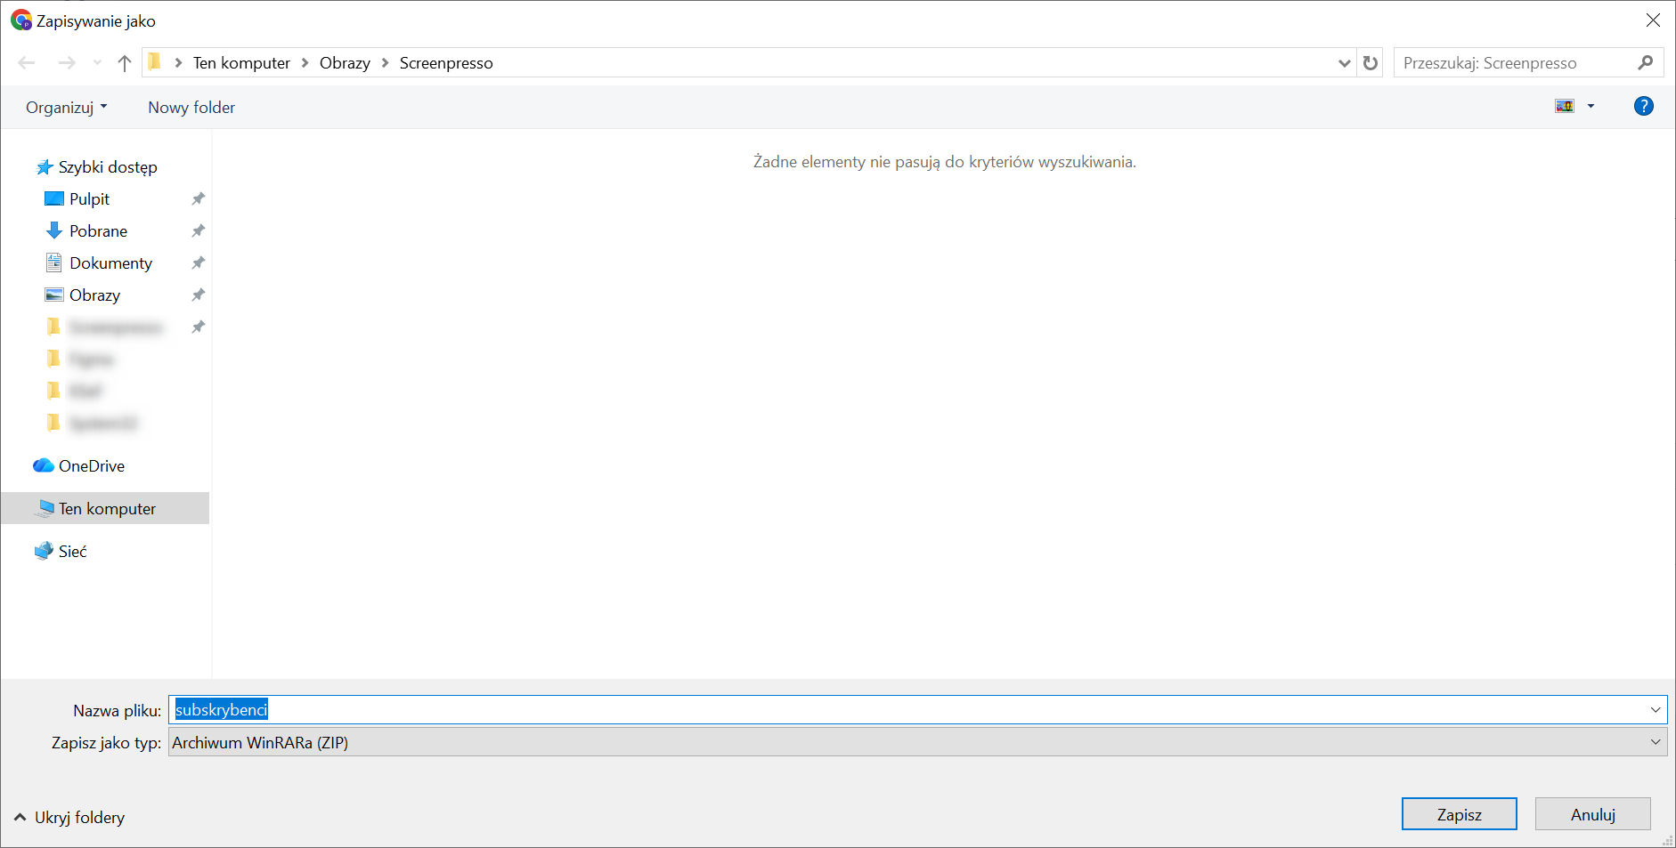Click the search magnifier icon

coord(1645,63)
